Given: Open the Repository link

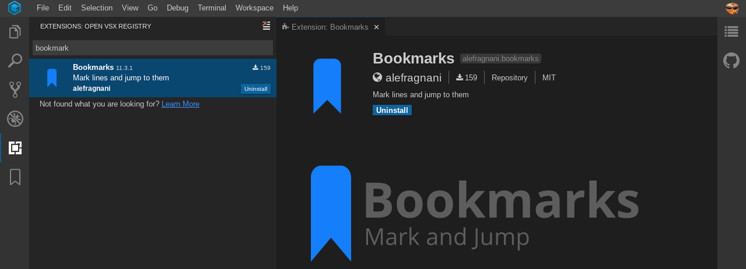Looking at the screenshot, I should [509, 78].
